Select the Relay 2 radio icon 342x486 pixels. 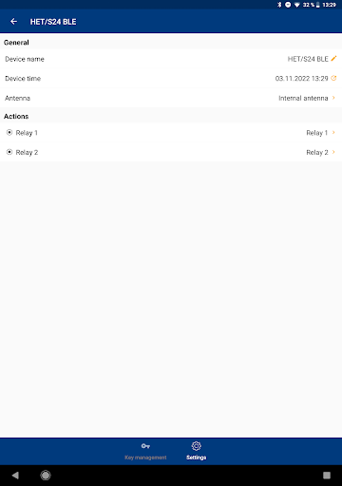point(9,152)
